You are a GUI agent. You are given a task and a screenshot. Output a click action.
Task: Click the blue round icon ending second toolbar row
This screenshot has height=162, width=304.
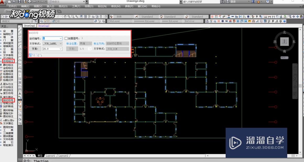point(285,21)
